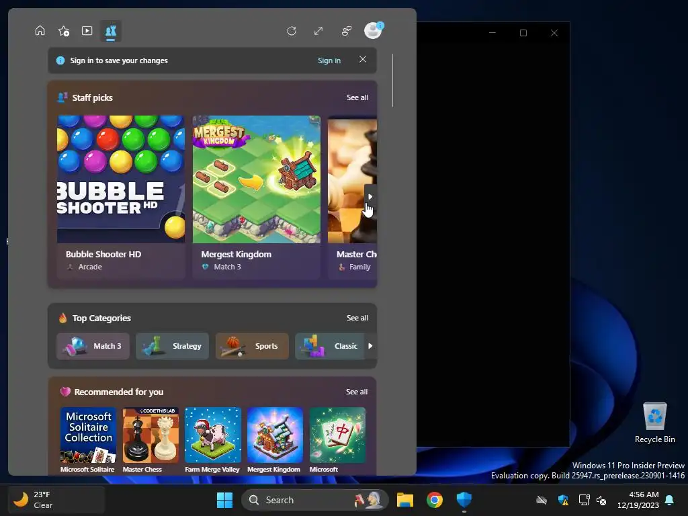Click the cloud sync tray icon

coord(542,500)
